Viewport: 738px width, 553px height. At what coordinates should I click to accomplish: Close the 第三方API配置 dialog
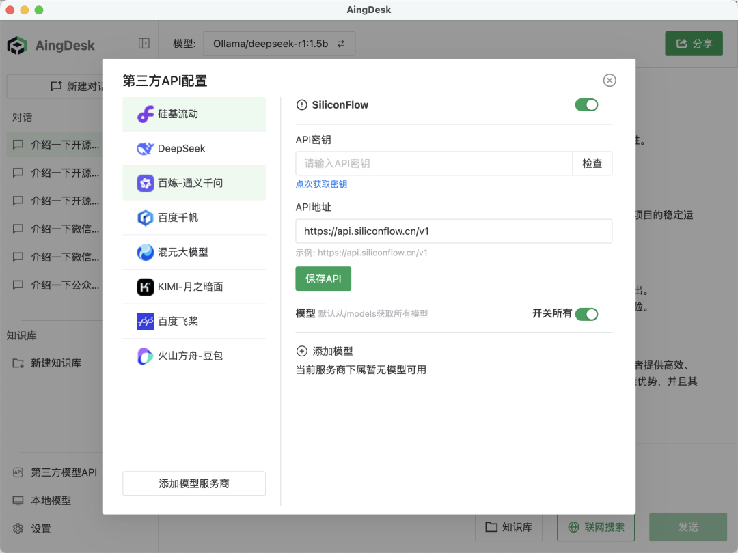click(x=610, y=81)
